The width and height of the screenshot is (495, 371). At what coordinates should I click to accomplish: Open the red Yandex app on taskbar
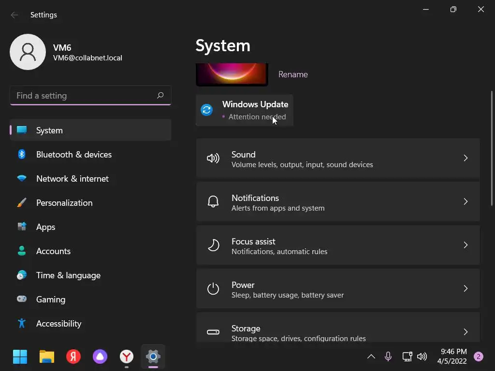click(73, 357)
